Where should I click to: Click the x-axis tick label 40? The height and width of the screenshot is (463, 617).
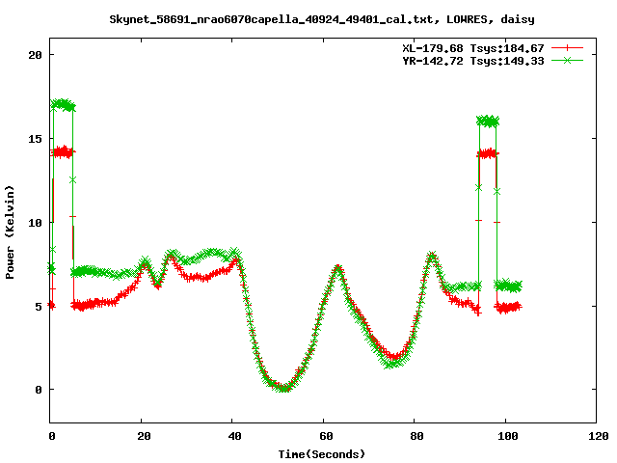pyautogui.click(x=234, y=436)
